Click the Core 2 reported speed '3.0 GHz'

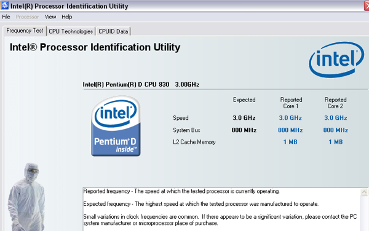[x=336, y=118]
